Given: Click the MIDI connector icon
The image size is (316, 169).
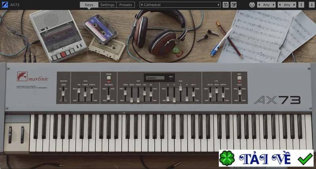Looking at the screenshot, I should point(252,5).
